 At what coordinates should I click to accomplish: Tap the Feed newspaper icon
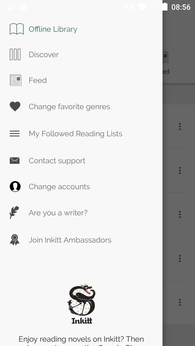(16, 80)
